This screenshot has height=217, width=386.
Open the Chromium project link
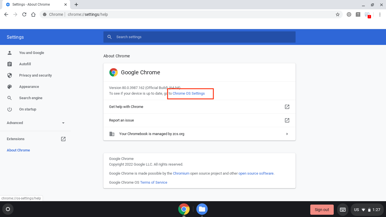click(x=181, y=173)
